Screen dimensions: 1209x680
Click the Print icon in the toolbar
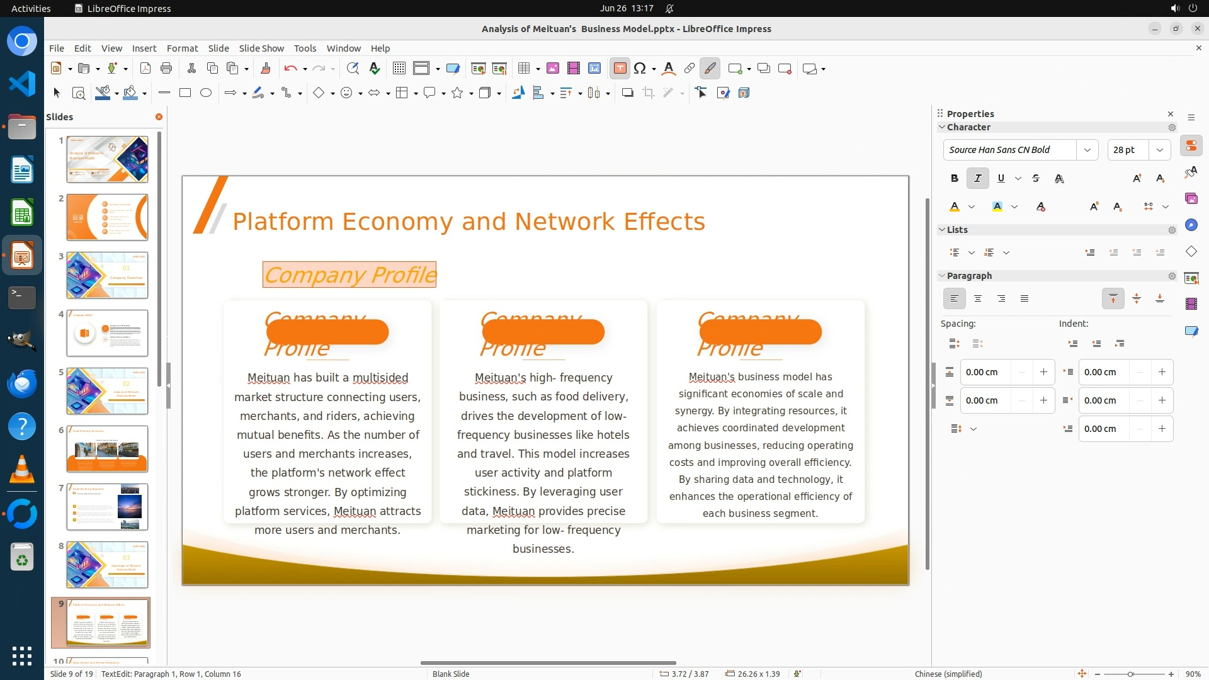166,69
